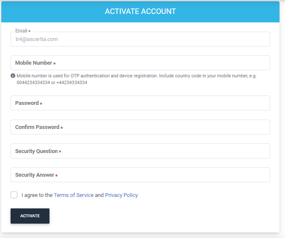Click the OTP authentication hint text

point(137,79)
